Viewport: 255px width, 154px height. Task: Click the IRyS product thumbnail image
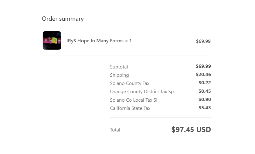[52, 40]
